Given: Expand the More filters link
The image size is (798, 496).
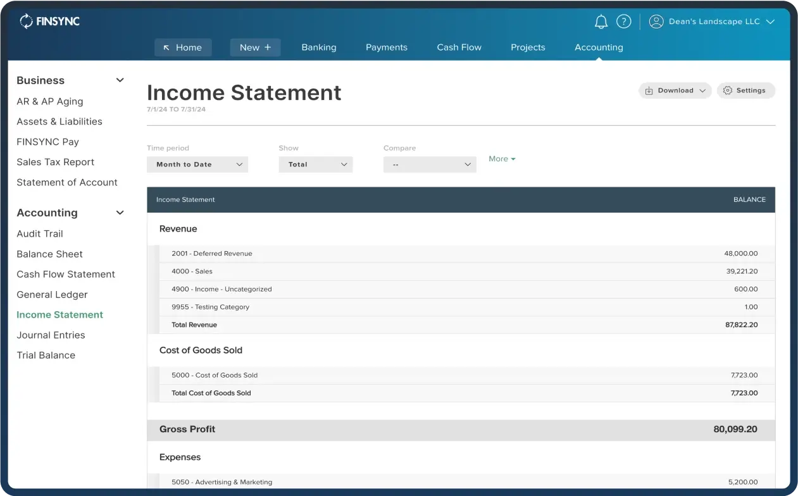Looking at the screenshot, I should click(502, 159).
